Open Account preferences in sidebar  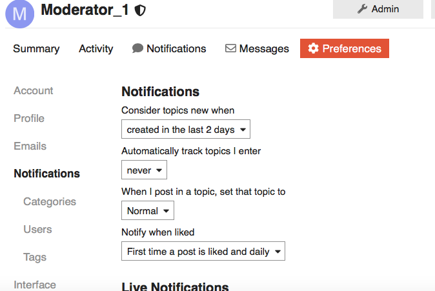(34, 91)
